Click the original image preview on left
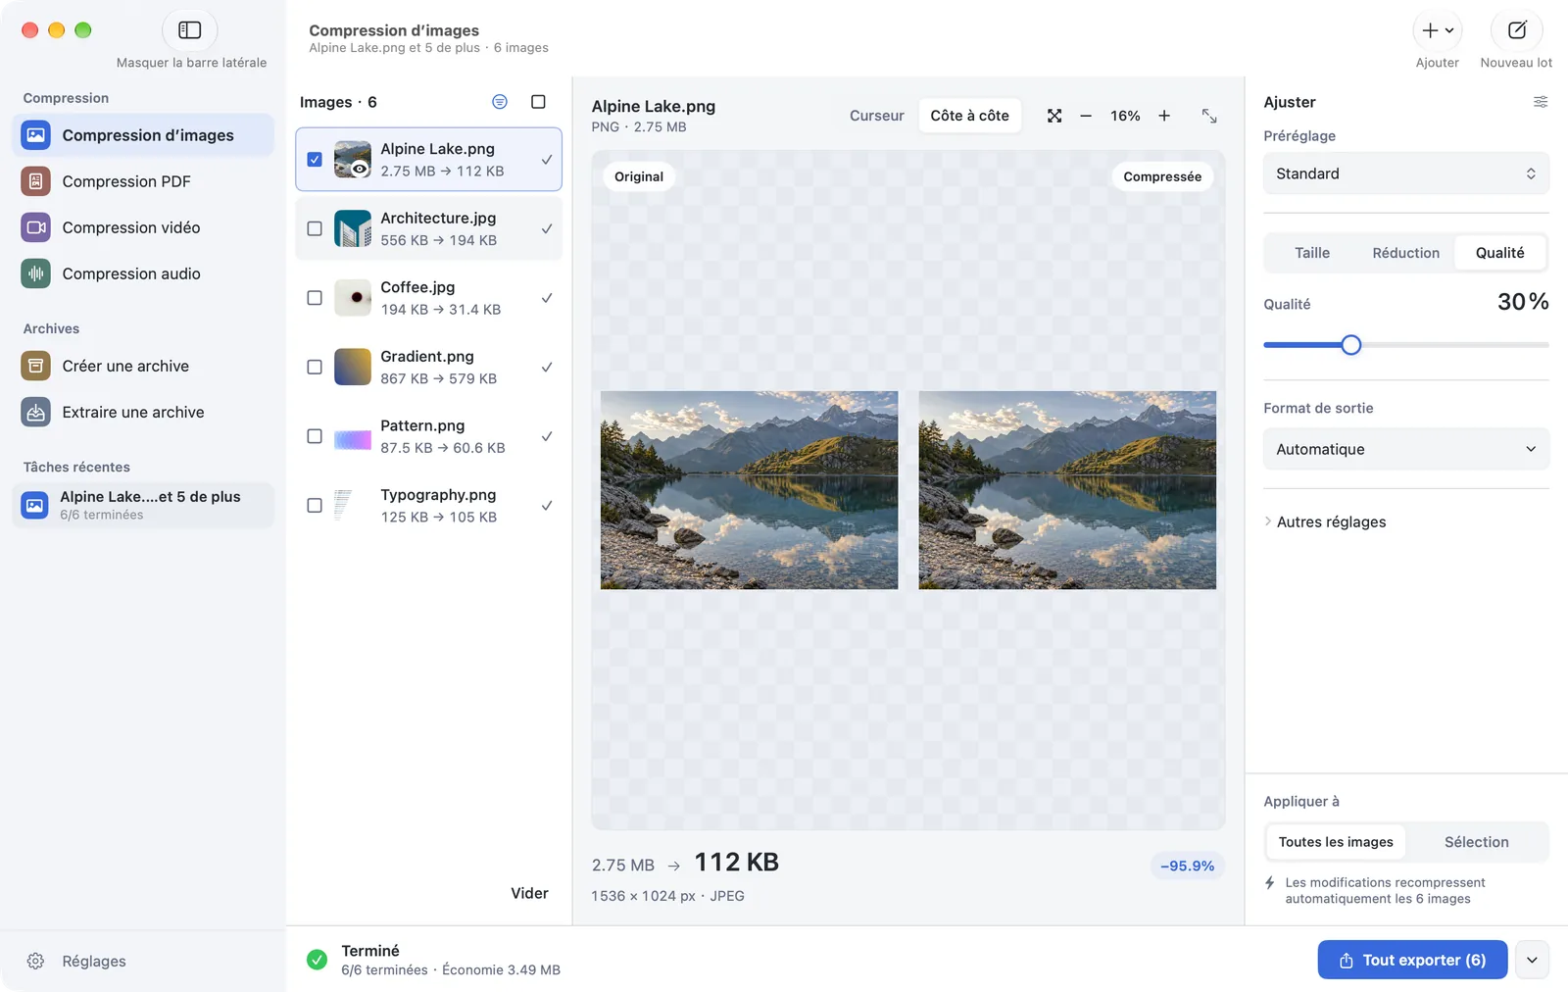 749,490
